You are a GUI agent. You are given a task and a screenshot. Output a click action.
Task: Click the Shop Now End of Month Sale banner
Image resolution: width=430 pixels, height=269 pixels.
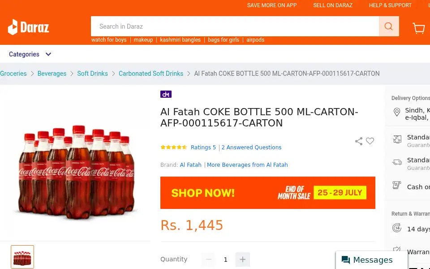coord(268,193)
